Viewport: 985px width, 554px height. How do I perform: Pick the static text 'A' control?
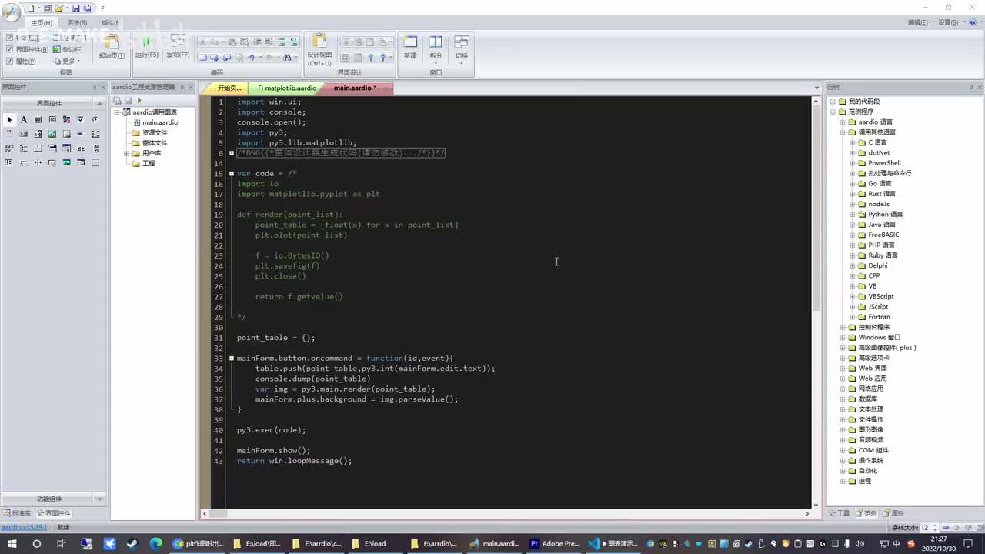click(x=24, y=119)
